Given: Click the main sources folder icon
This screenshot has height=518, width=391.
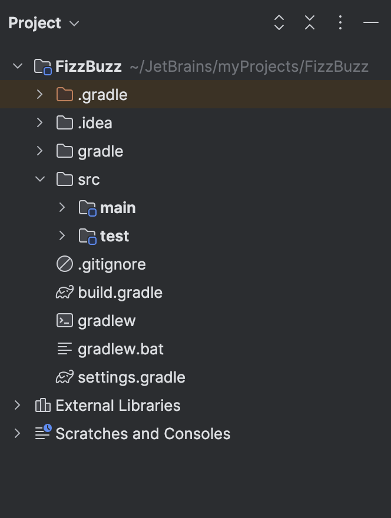Looking at the screenshot, I should tap(87, 207).
